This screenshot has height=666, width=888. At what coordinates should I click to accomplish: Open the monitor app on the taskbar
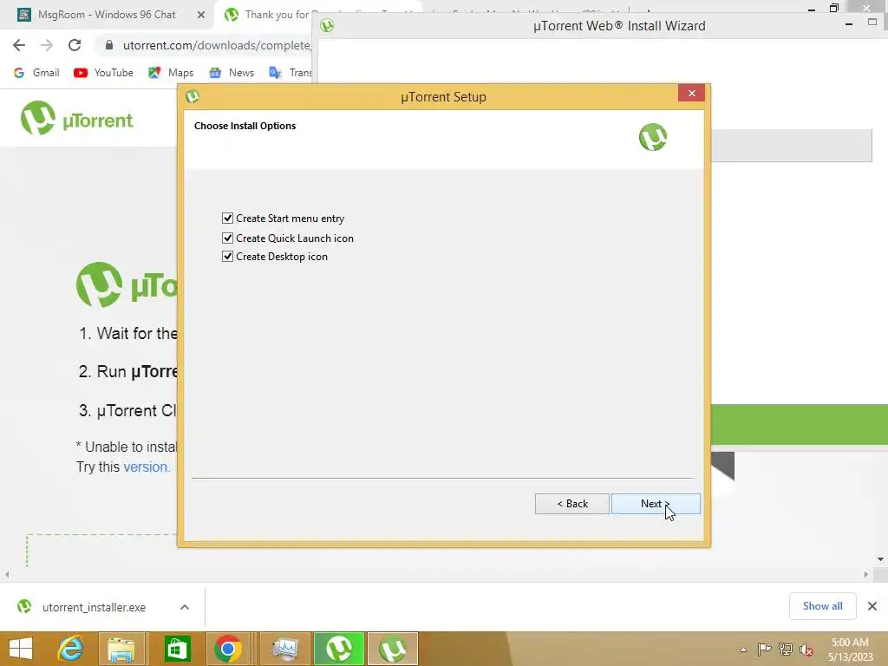click(285, 649)
